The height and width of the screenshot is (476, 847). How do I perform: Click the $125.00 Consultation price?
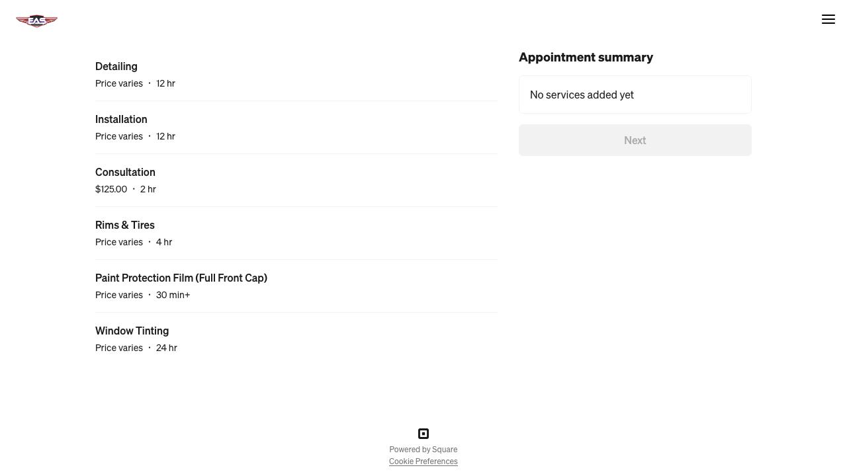111,189
